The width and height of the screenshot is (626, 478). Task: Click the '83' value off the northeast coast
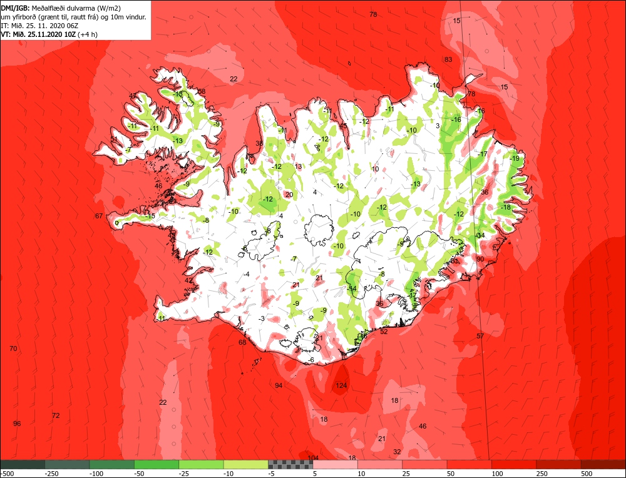(448, 60)
